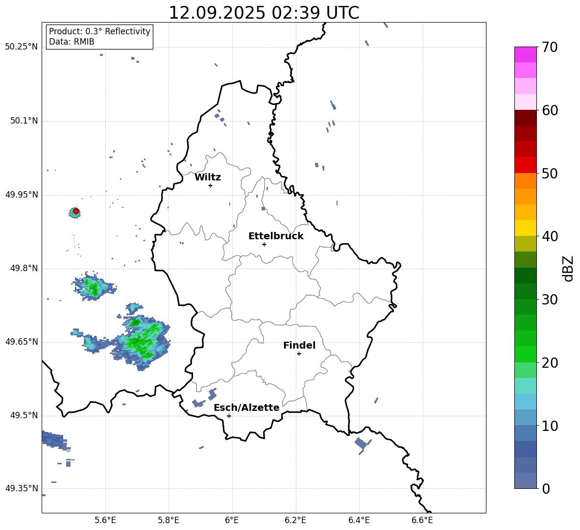Screen dimensions: 580x530
Task: Click the radar echo cell near 49.8°N
Action: pyautogui.click(x=94, y=286)
